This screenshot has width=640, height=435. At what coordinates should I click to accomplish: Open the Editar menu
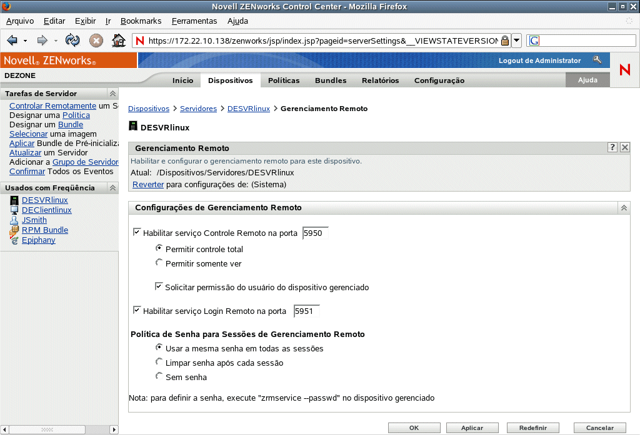54,21
